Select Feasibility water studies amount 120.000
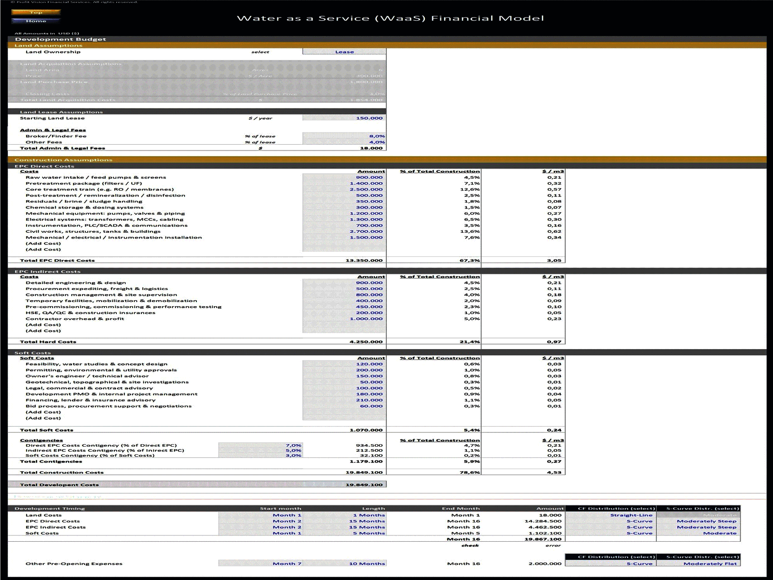This screenshot has width=773, height=580. point(344,364)
